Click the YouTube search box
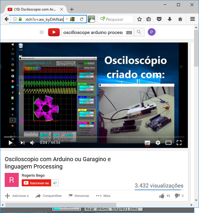Image resolution: width=199 pixels, height=213 pixels. point(98,32)
